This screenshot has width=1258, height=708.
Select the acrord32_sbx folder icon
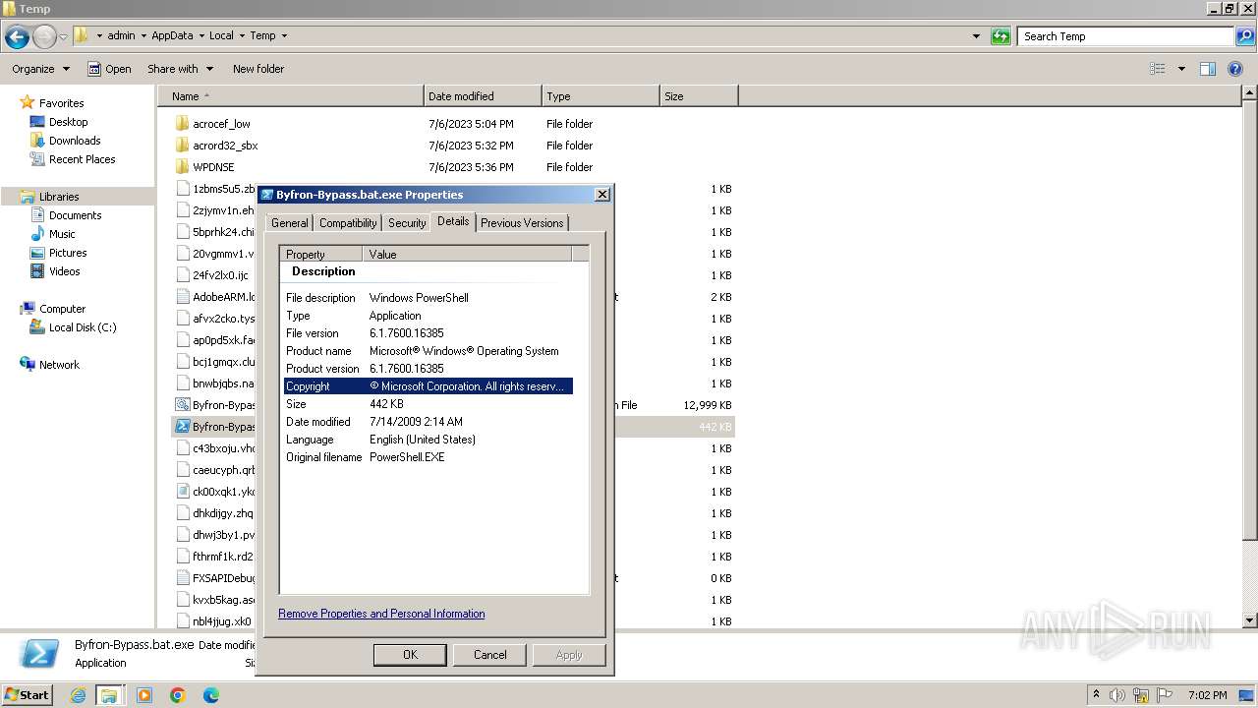coord(182,146)
